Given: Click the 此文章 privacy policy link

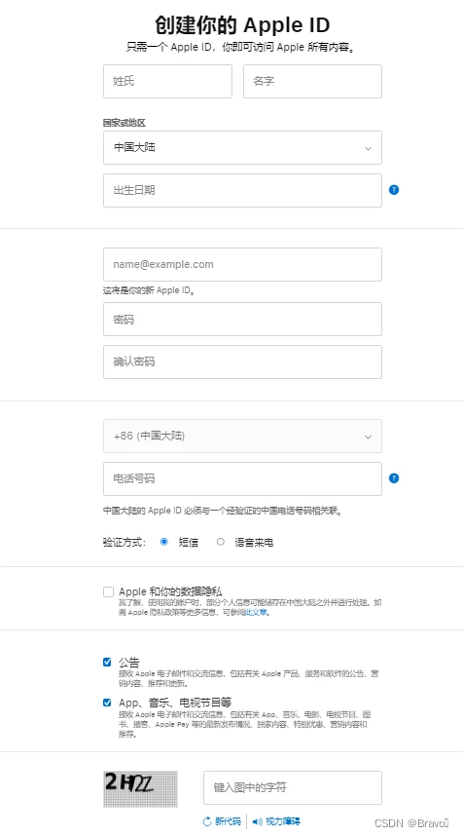Looking at the screenshot, I should click(256, 613).
